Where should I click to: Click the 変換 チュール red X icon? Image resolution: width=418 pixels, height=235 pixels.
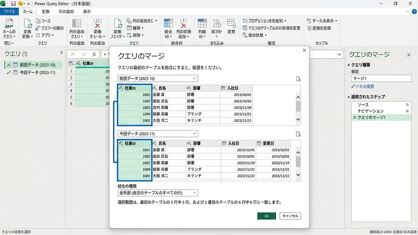[x=98, y=23]
